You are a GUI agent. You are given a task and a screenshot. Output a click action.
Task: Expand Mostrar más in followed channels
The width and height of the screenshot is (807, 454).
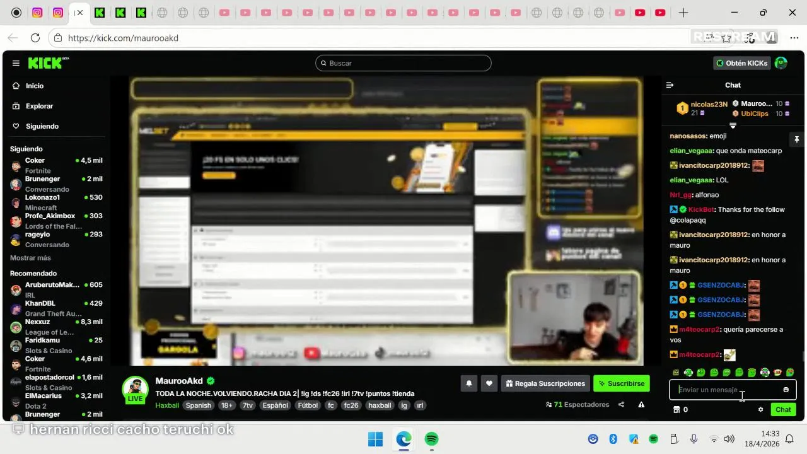[30, 258]
